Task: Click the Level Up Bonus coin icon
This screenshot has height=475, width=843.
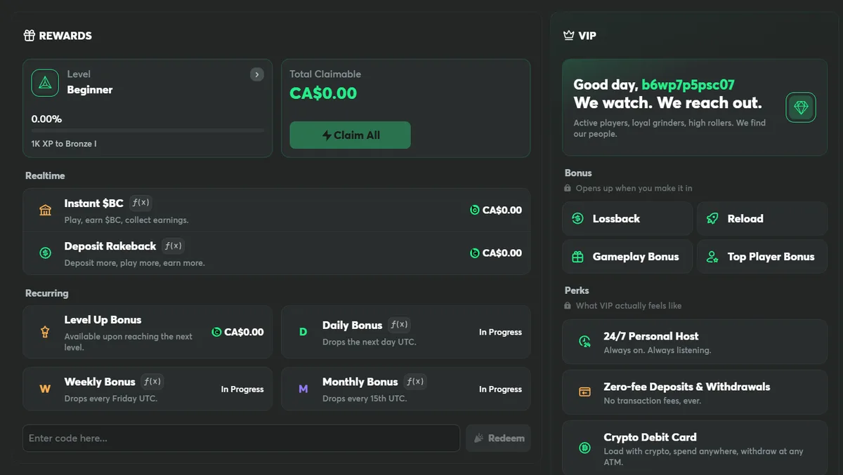Action: tap(216, 332)
